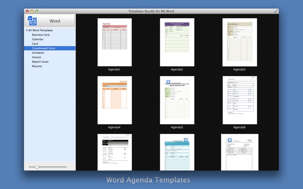Click the green zoom window button

click(x=37, y=11)
